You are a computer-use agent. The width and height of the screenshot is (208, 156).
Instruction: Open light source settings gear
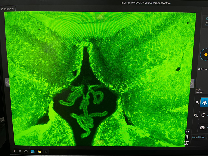(197, 103)
